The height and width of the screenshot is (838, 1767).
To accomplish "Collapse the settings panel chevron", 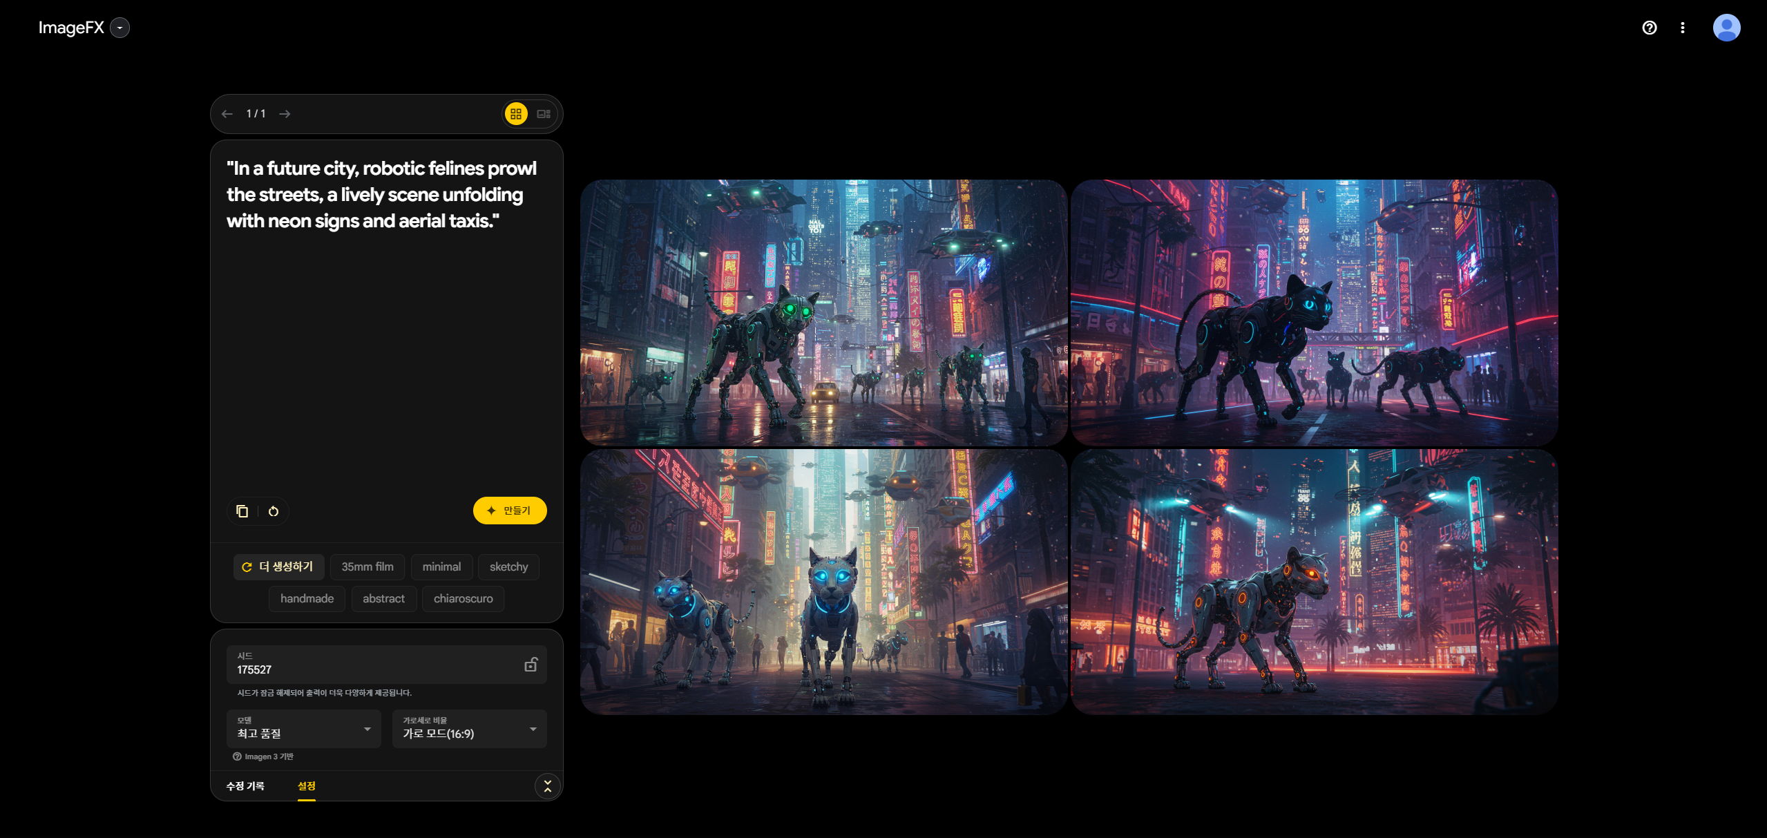I will pyautogui.click(x=547, y=786).
